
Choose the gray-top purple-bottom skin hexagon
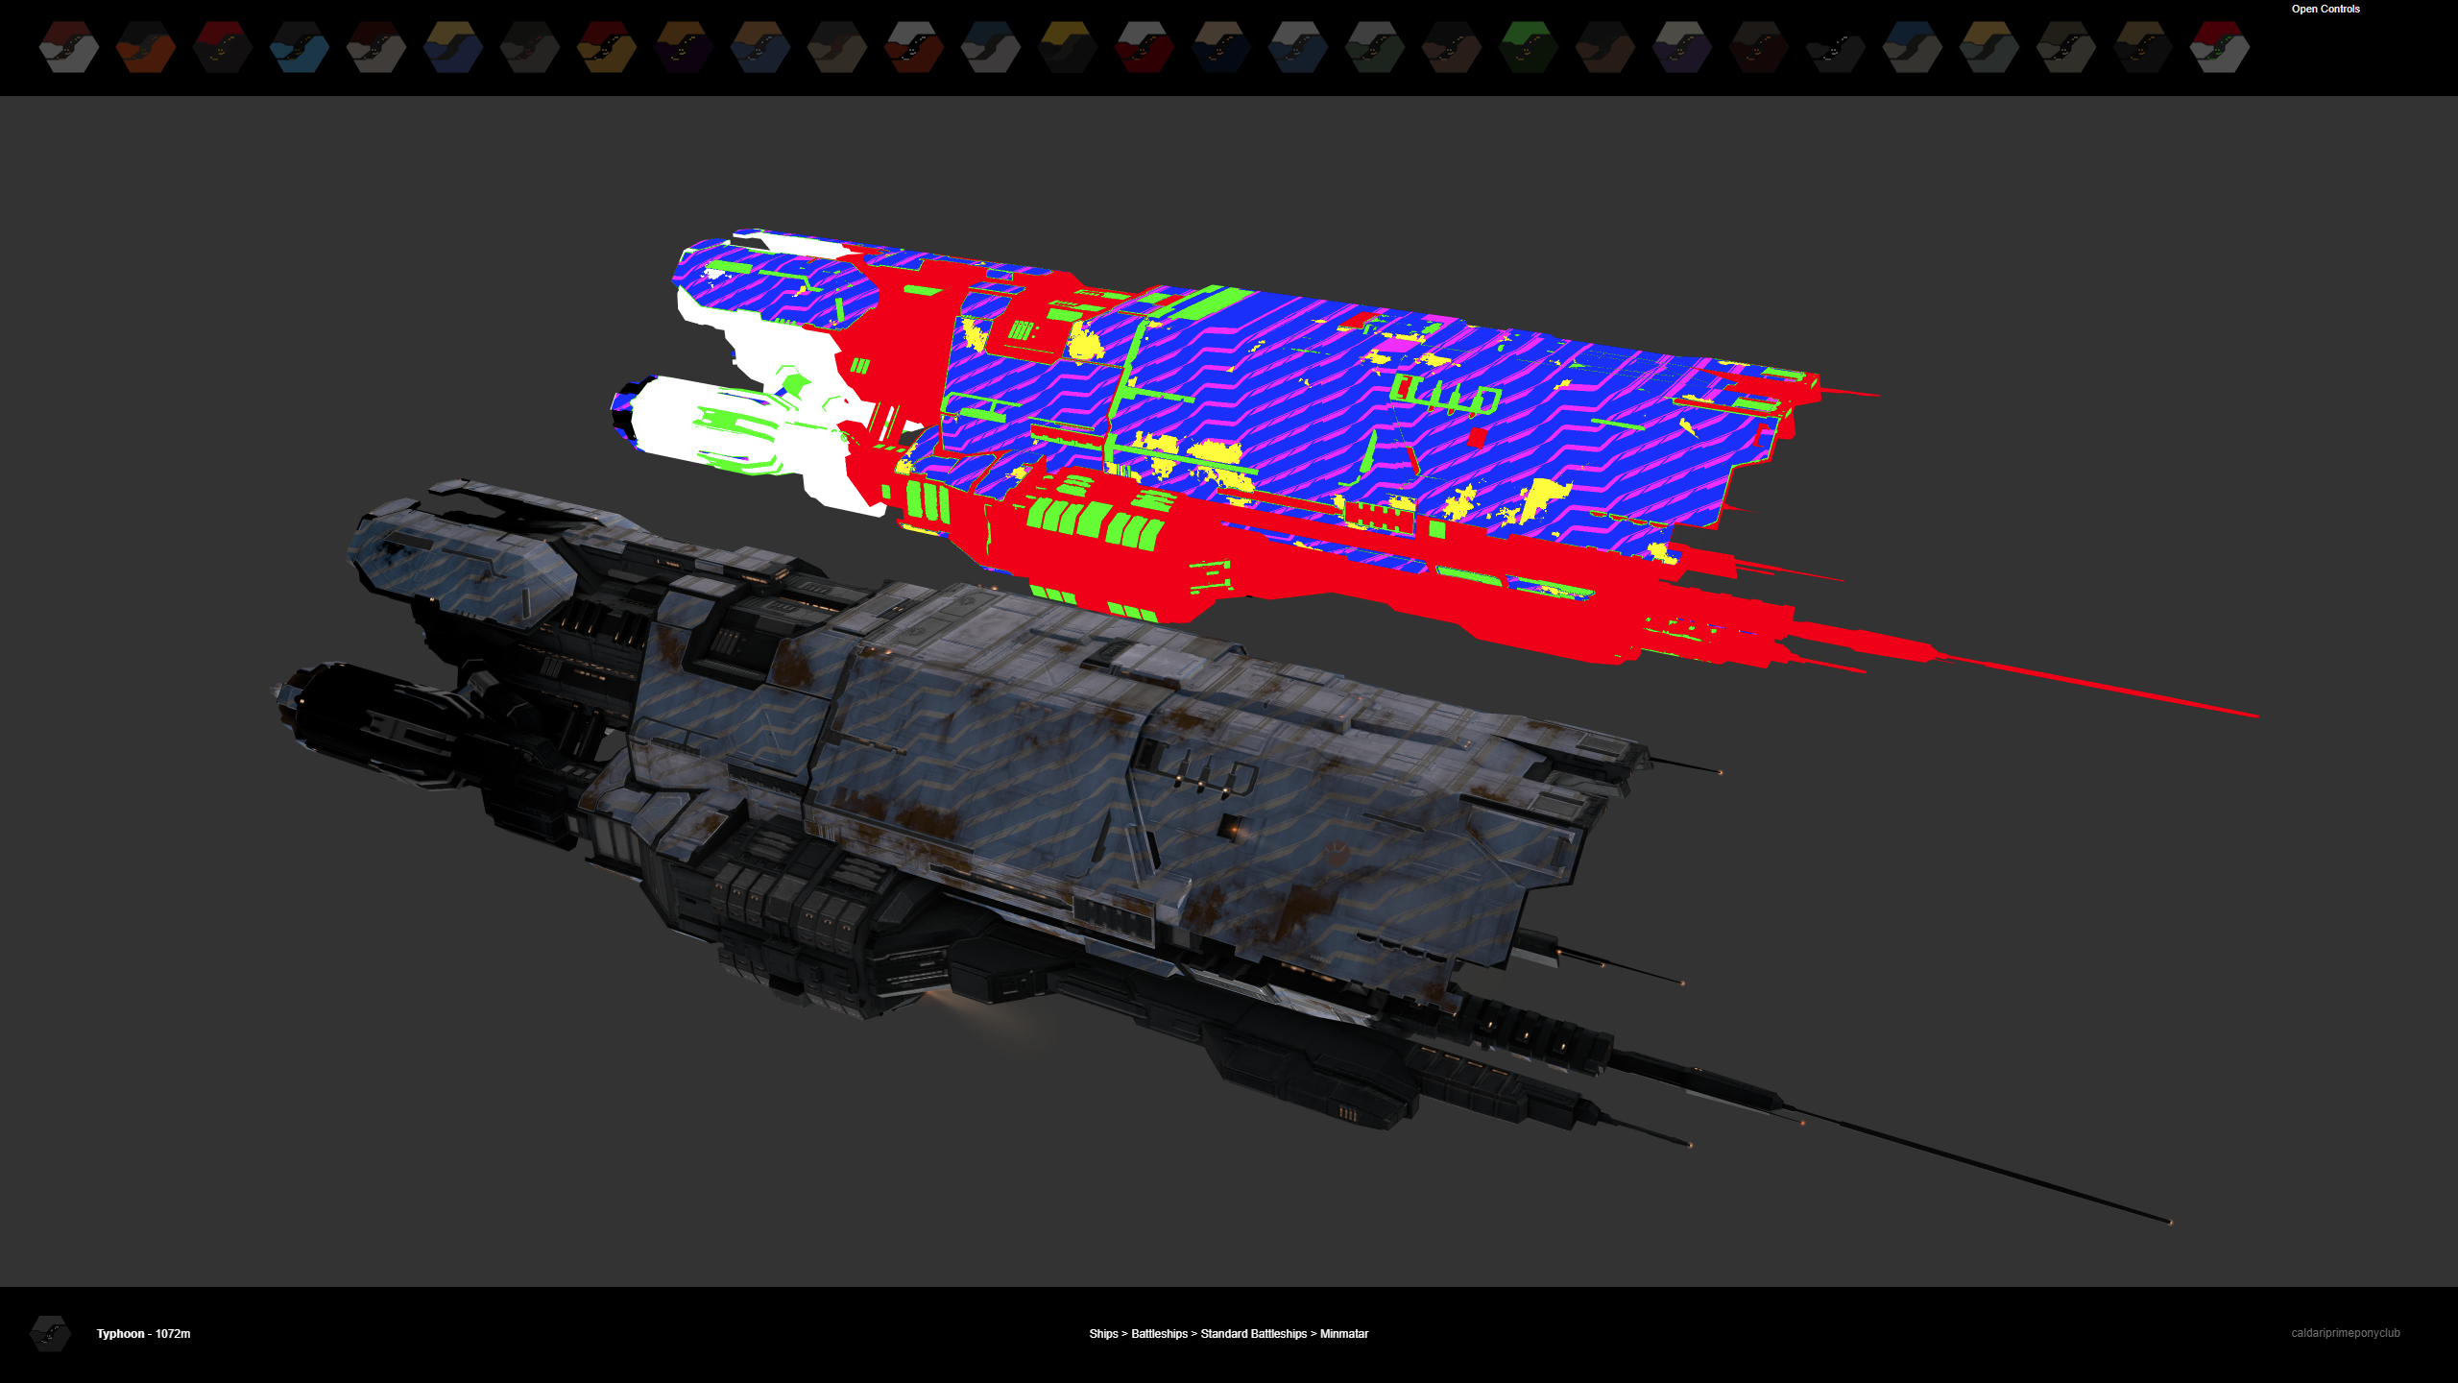(x=1682, y=48)
